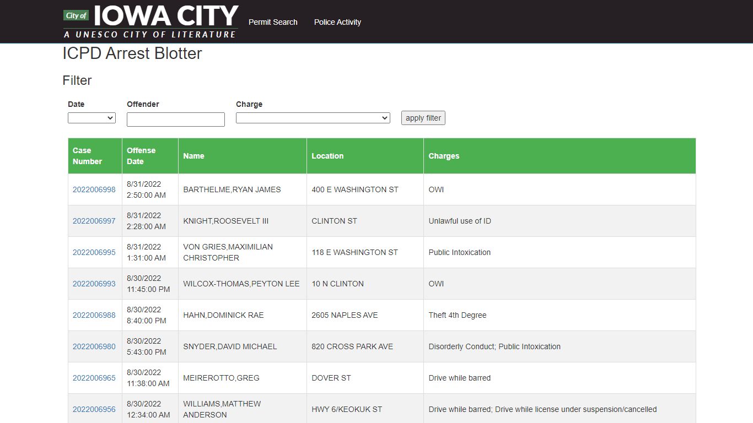This screenshot has width=753, height=423.
Task: Click the Unlawful use of ID charge
Action: click(460, 221)
